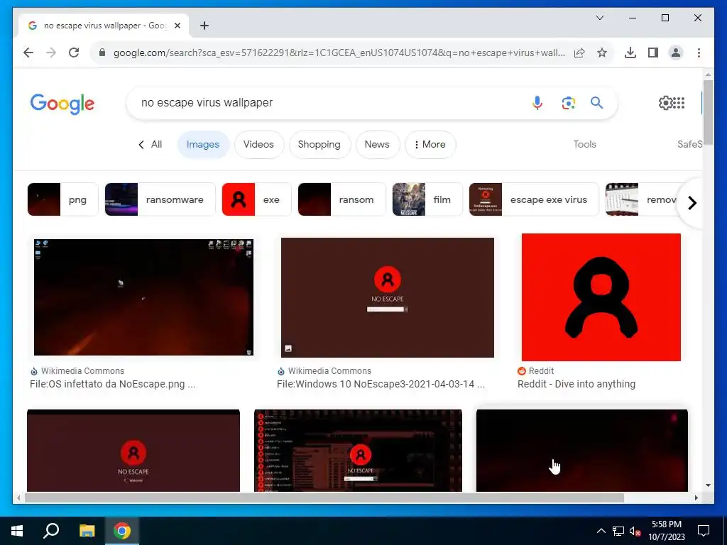Search by image with Google Lens
Image resolution: width=727 pixels, height=545 pixels.
(568, 102)
